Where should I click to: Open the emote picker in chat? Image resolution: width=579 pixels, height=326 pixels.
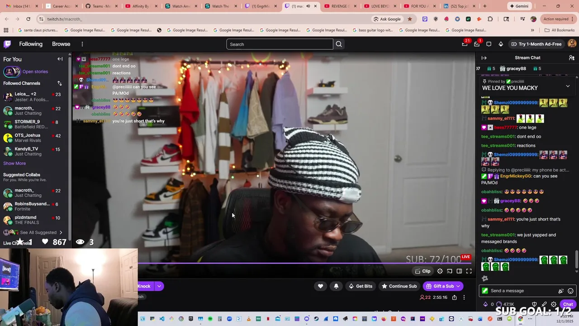tap(570, 291)
